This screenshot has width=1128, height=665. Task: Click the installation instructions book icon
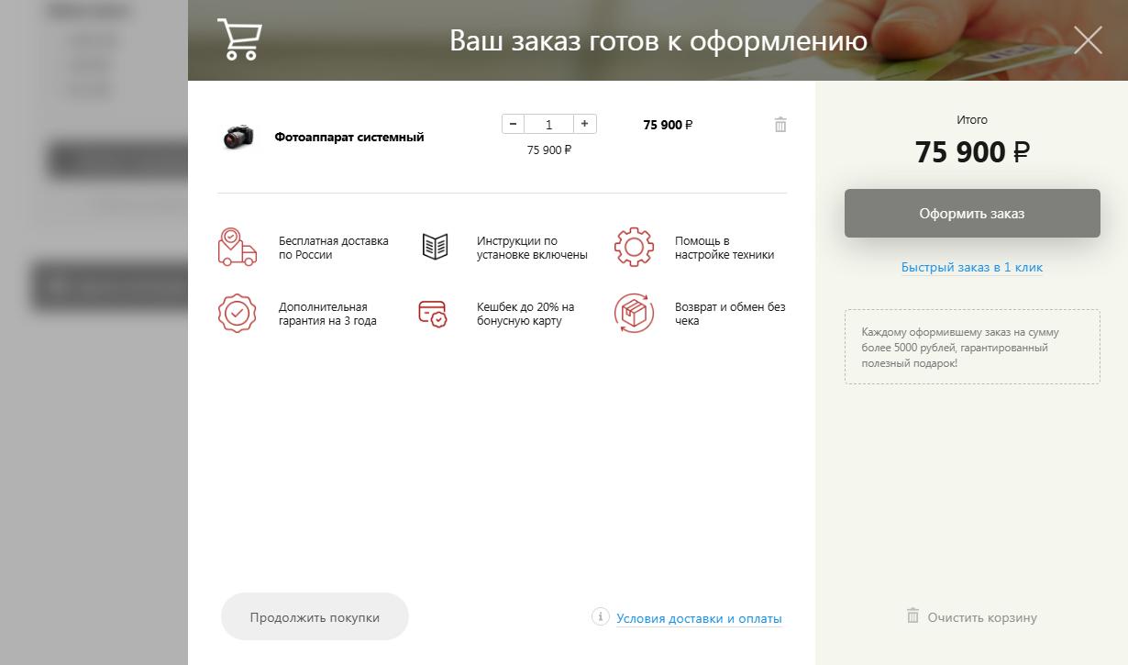pyautogui.click(x=435, y=247)
